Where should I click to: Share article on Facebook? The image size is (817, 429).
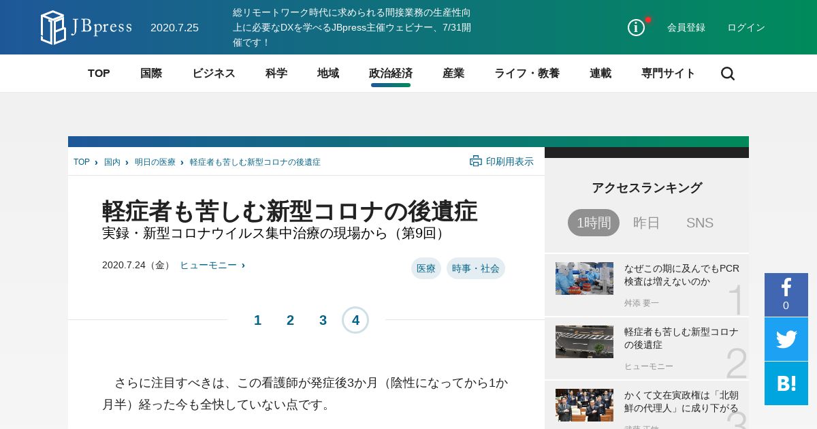point(786,295)
